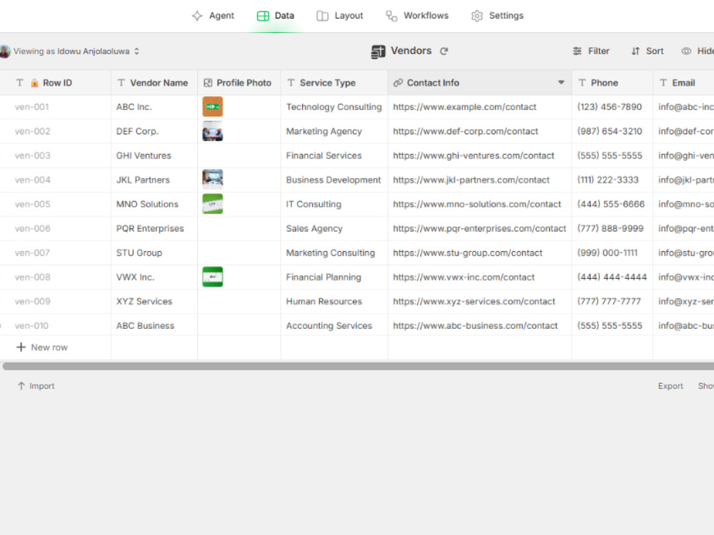Screen dimensions: 714x535
Task: Go to the Workflows tab
Action: [x=417, y=16]
